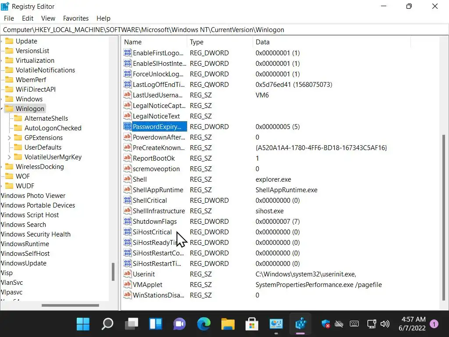Click the string icon of VMApplet value
Image resolution: width=449 pixels, height=337 pixels.
point(128,284)
